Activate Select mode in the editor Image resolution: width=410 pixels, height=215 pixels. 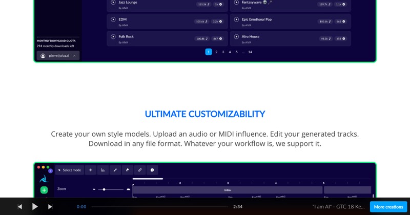[x=70, y=170]
